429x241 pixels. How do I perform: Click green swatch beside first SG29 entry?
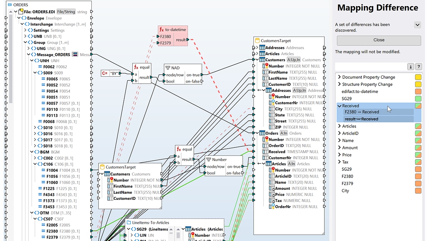pyautogui.click(x=418, y=98)
